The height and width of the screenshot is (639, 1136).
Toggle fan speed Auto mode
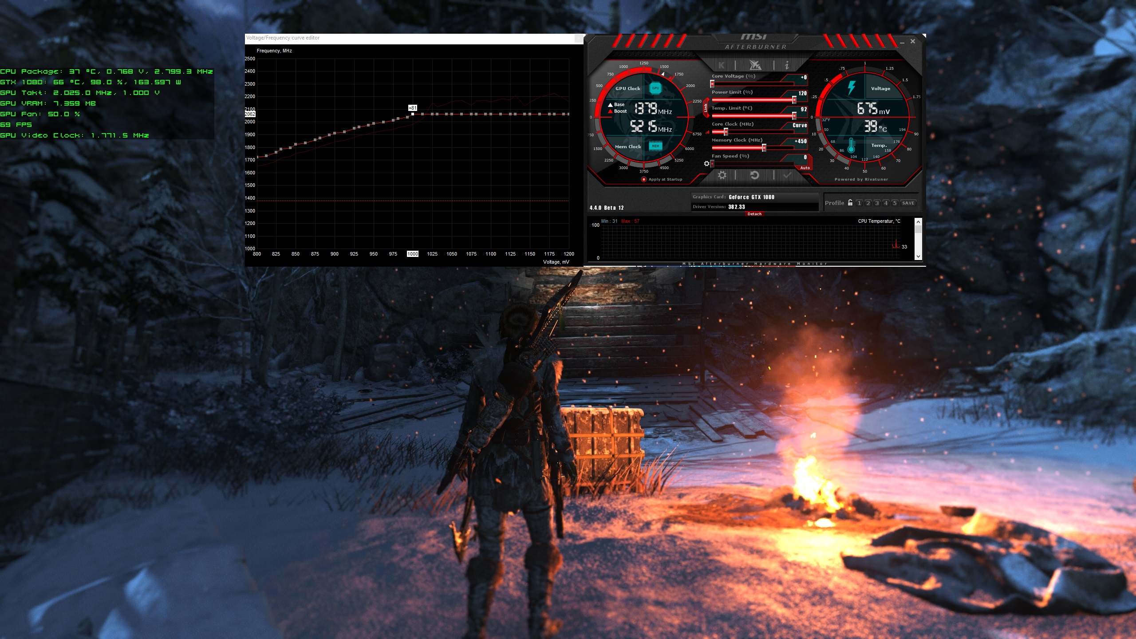(805, 168)
